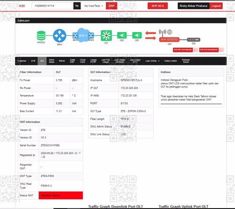Open the No Inet/Telp search type dropdown

94,6
